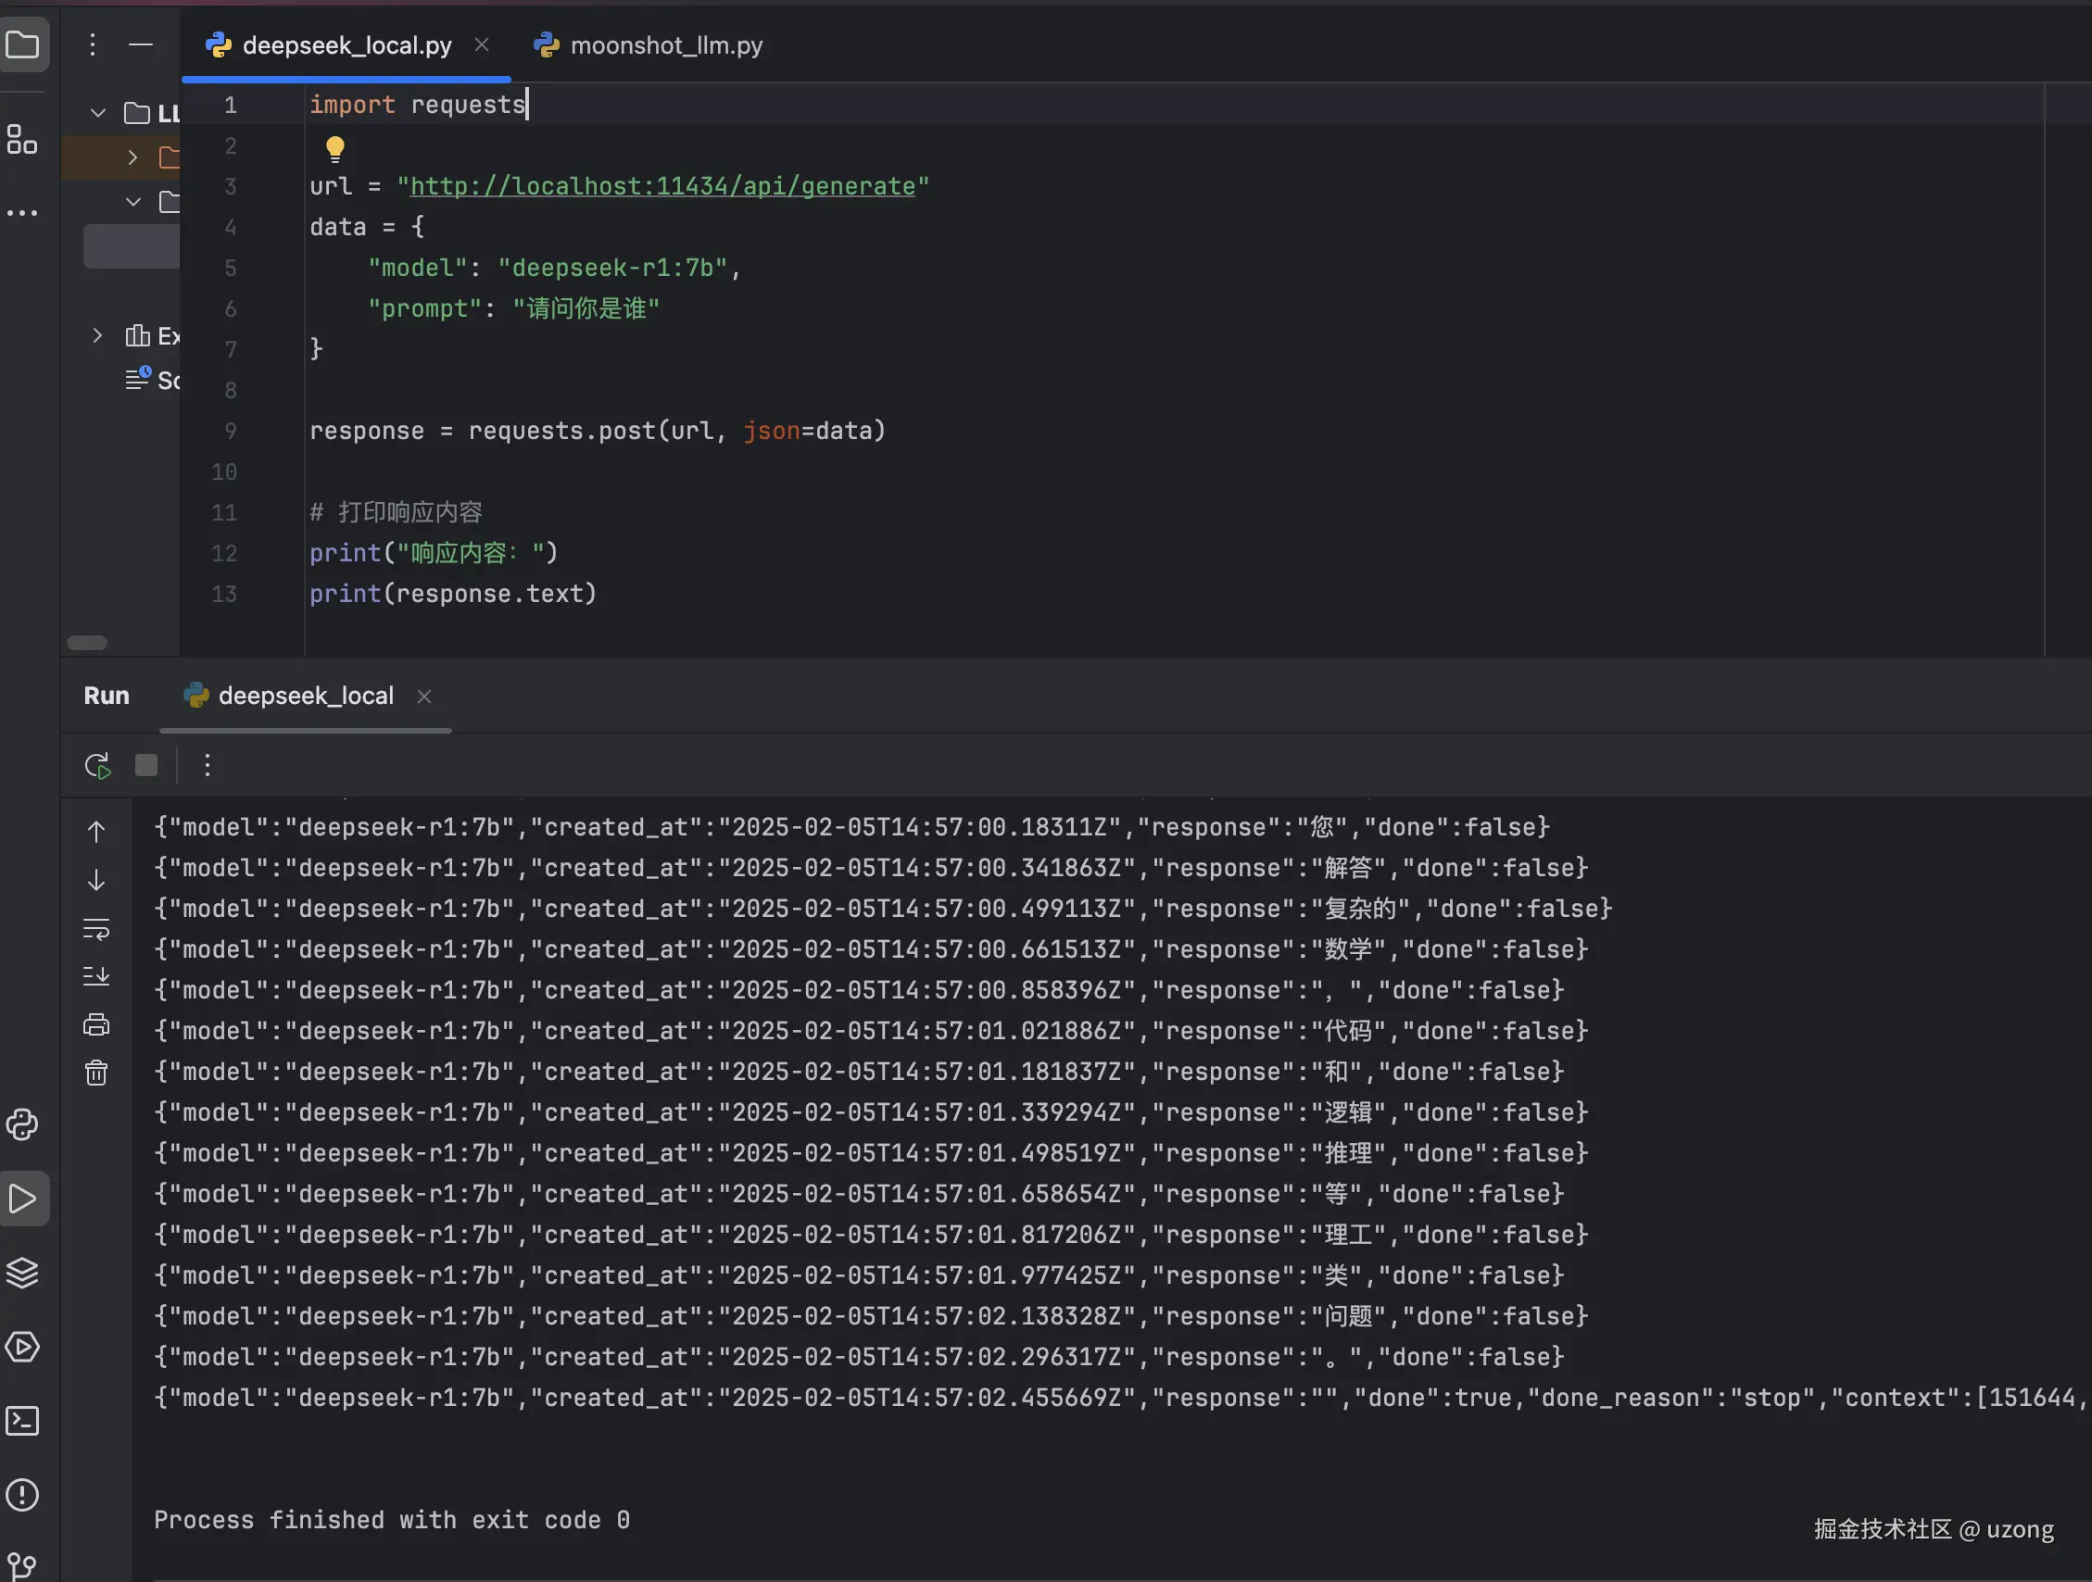The height and width of the screenshot is (1582, 2092).
Task: Expand External Libraries tree node
Action: (97, 335)
